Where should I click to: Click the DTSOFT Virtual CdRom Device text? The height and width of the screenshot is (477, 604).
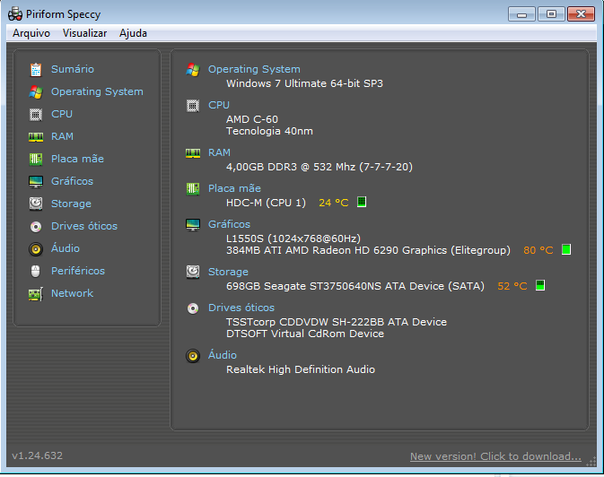(x=305, y=334)
